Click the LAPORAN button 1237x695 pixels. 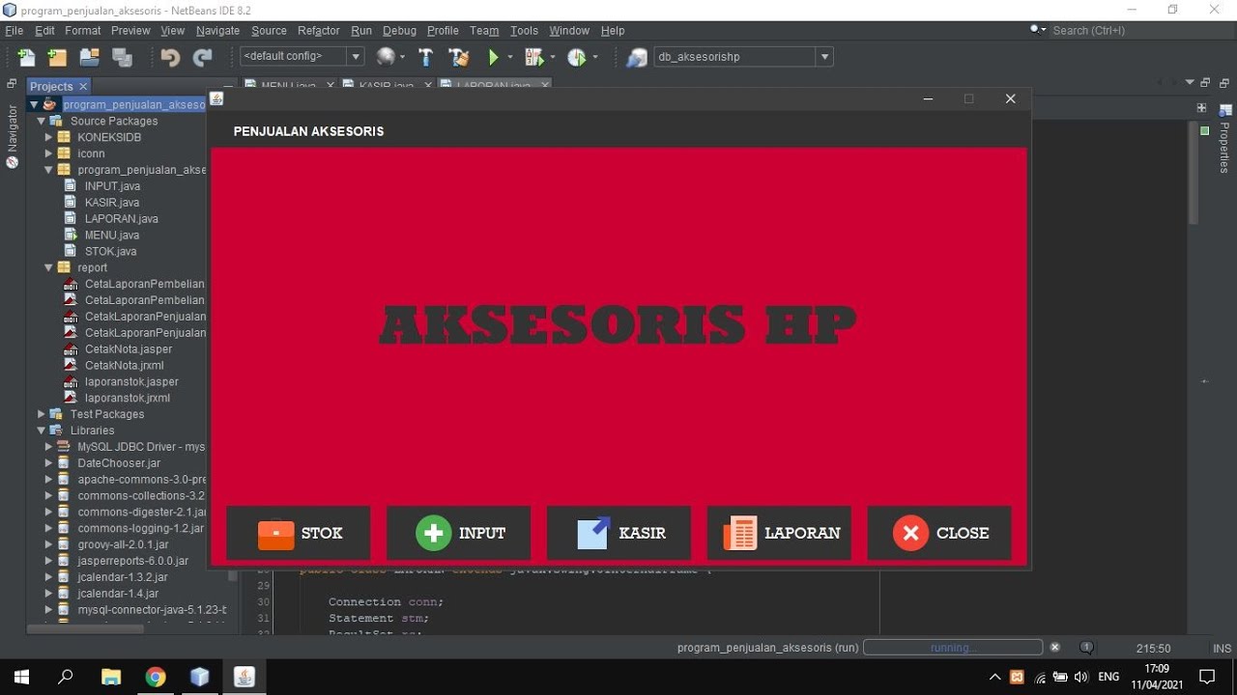(780, 533)
